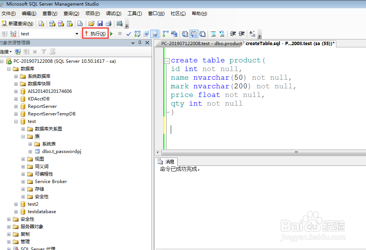The width and height of the screenshot is (366, 250).
Task: Collapse the test database node
Action: click(x=16, y=121)
